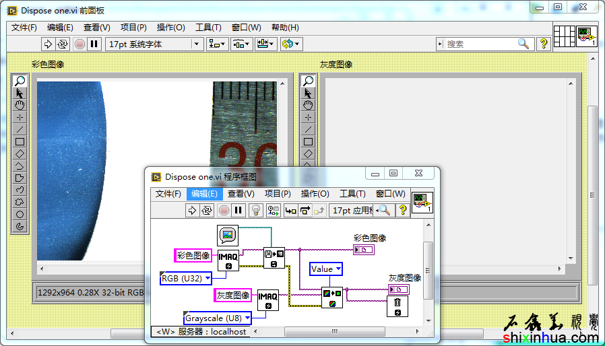Click the Run arrow in block diagram toolbar

pos(192,210)
